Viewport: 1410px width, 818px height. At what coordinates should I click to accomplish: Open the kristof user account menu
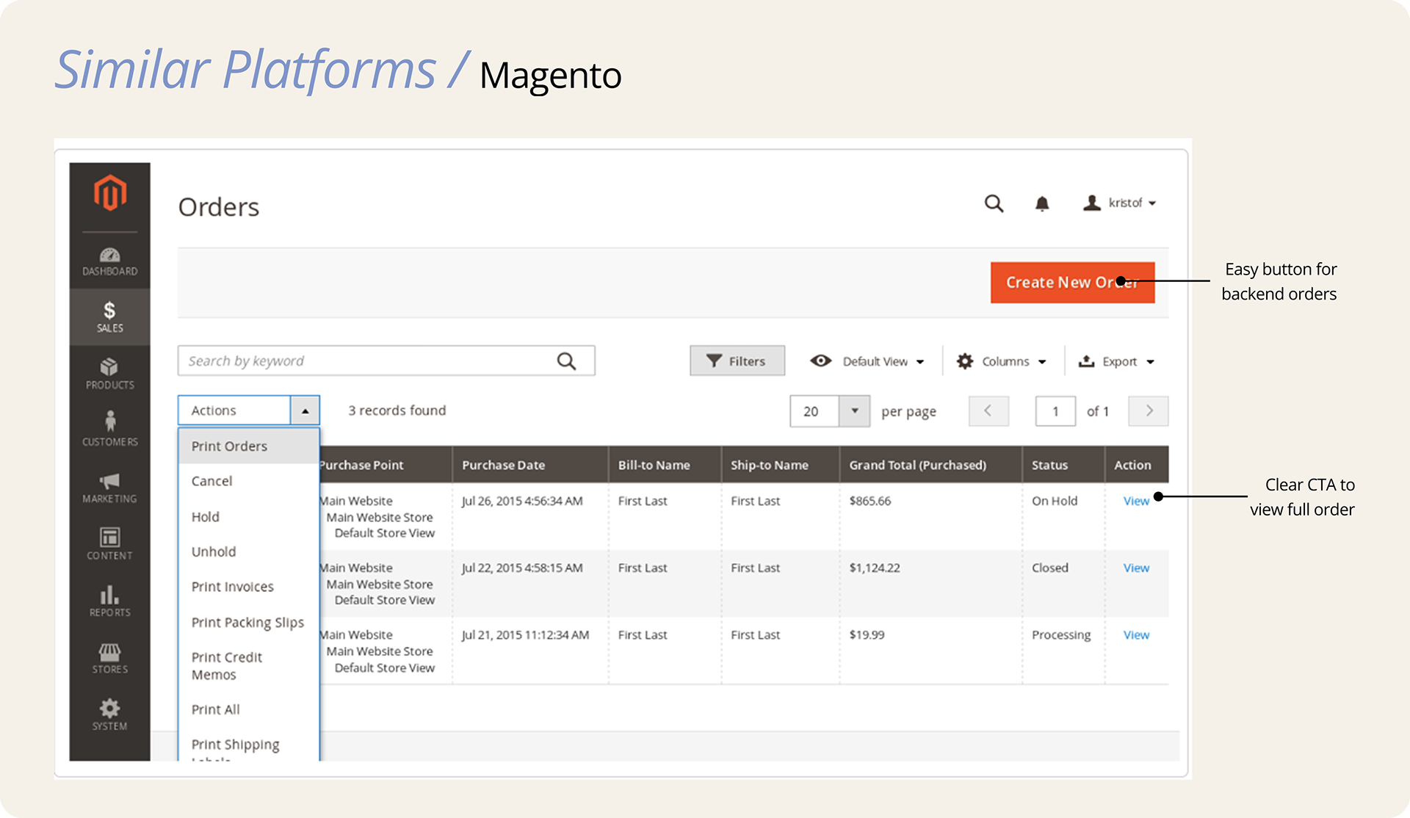click(x=1120, y=203)
